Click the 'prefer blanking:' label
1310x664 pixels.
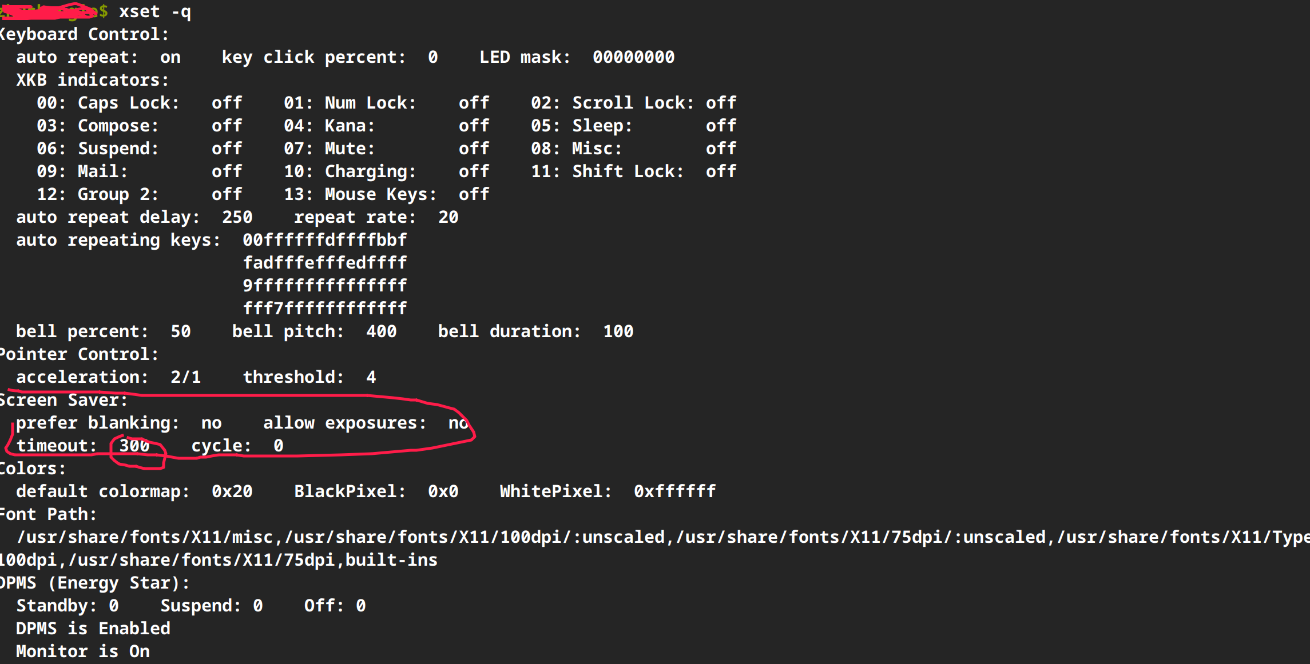point(97,423)
